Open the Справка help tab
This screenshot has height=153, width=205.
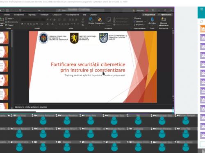coord(93,15)
